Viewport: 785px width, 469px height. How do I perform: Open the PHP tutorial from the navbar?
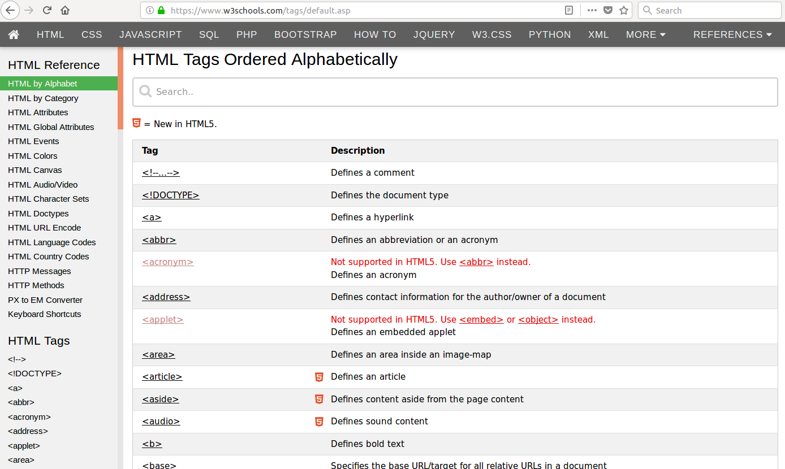coord(247,34)
